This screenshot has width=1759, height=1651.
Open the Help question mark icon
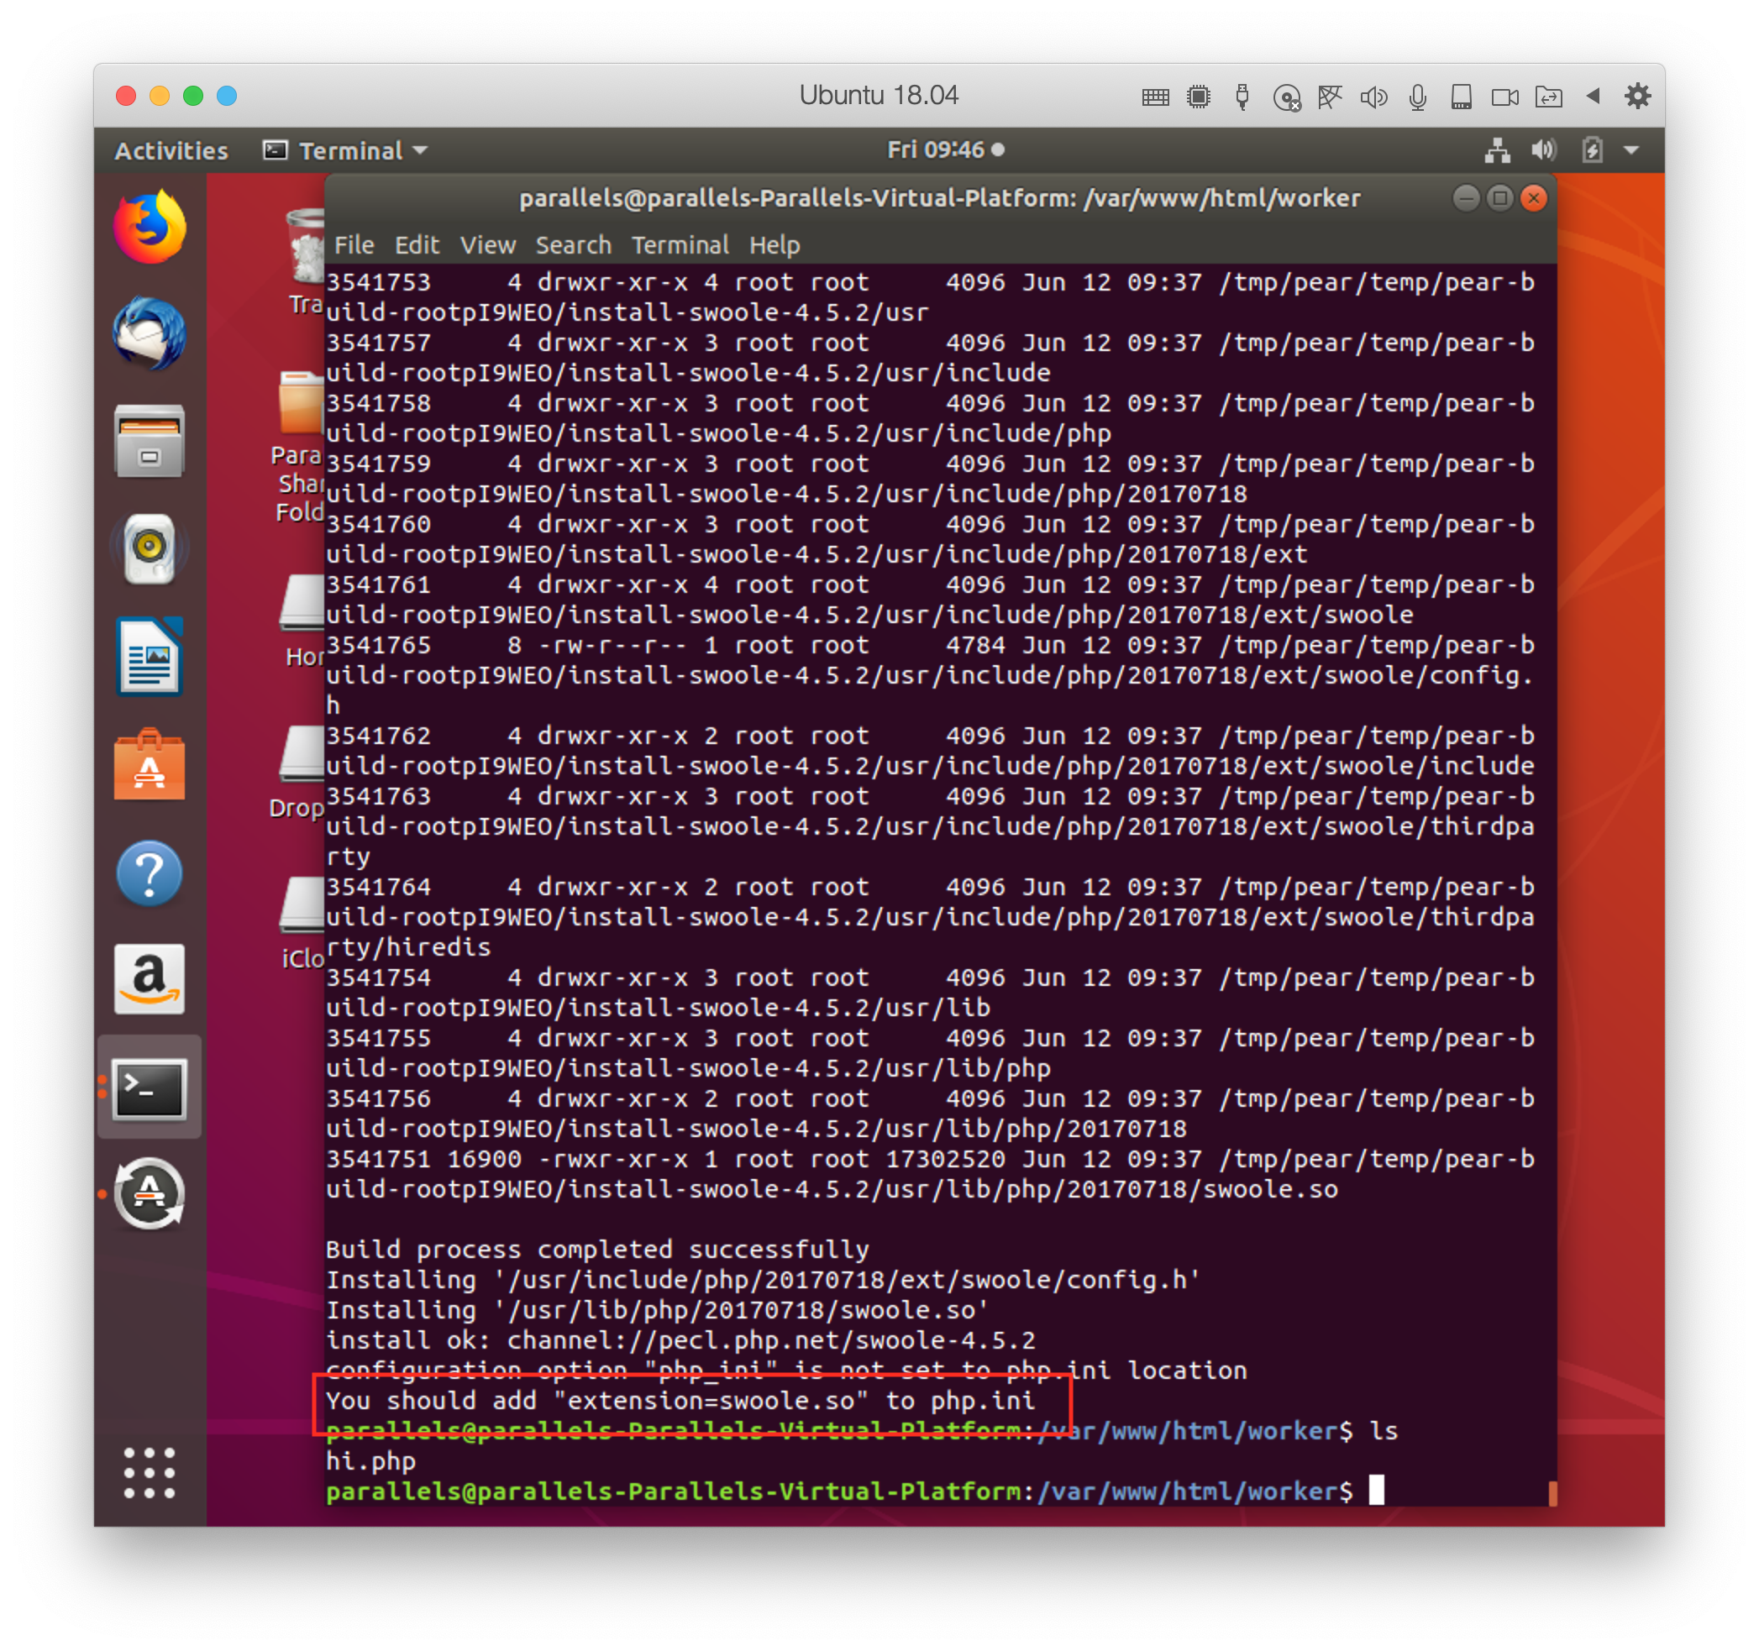point(150,873)
